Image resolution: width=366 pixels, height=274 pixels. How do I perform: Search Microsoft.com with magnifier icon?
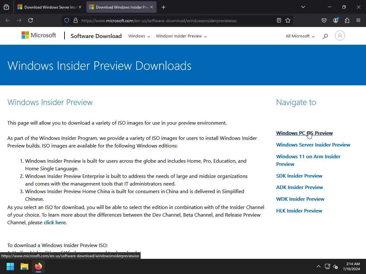(325, 36)
